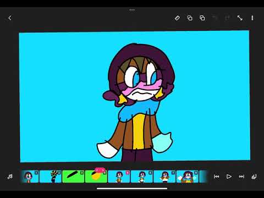This screenshot has height=198, width=264.
Task: Go back using the top-left arrow
Action: [10, 18]
